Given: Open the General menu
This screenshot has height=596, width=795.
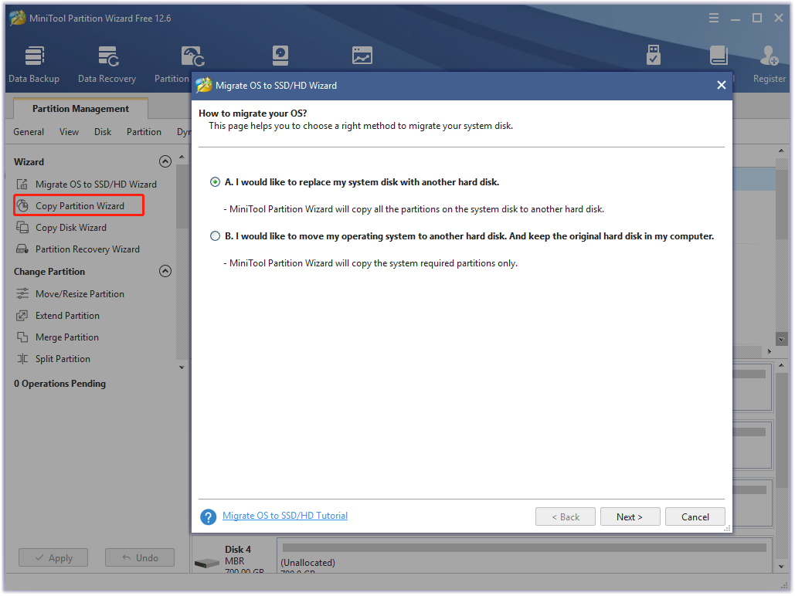Looking at the screenshot, I should [29, 132].
